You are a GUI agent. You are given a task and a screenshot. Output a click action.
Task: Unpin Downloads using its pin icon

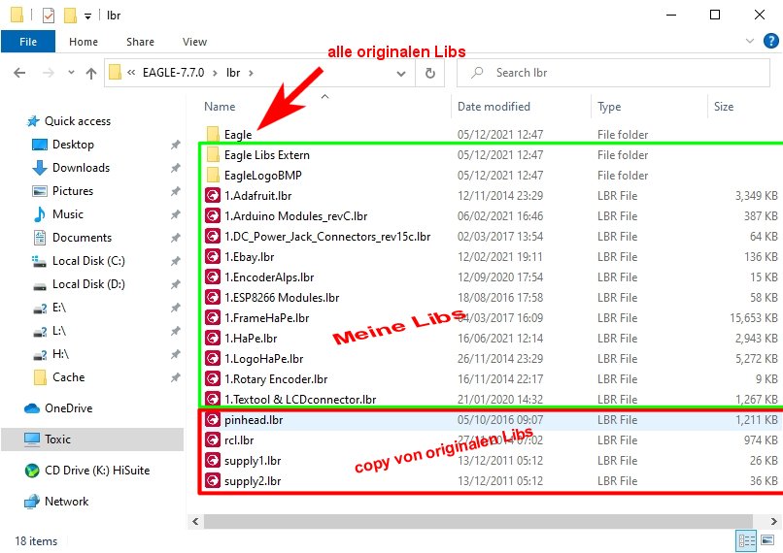point(175,168)
